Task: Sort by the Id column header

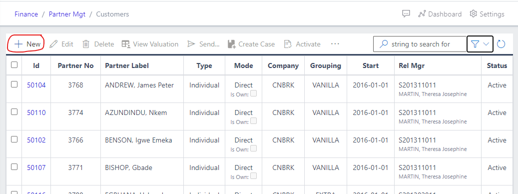Action: tap(36, 66)
